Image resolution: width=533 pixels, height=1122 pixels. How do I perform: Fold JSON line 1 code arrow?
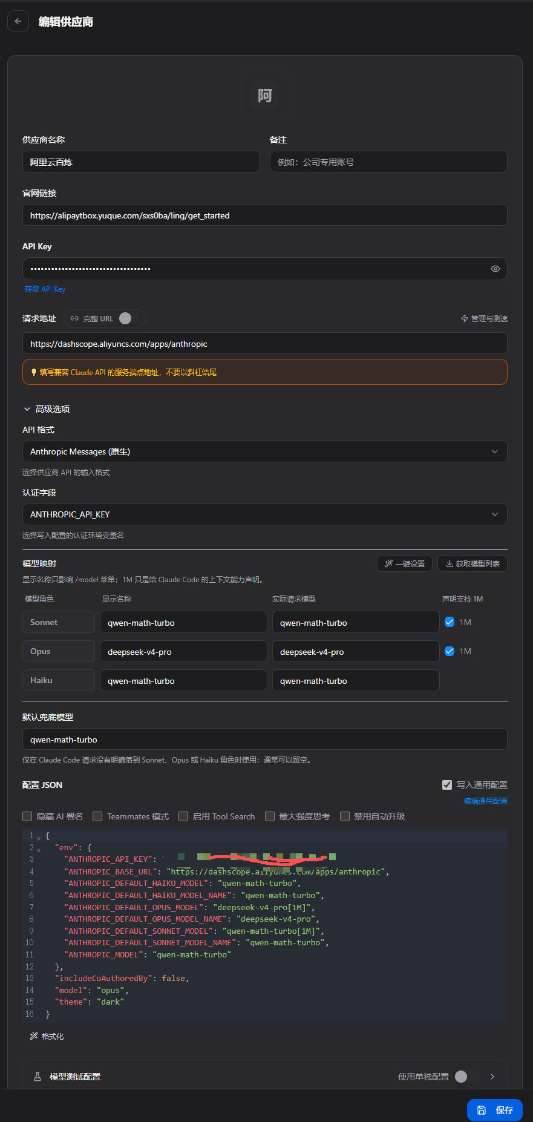pos(39,838)
